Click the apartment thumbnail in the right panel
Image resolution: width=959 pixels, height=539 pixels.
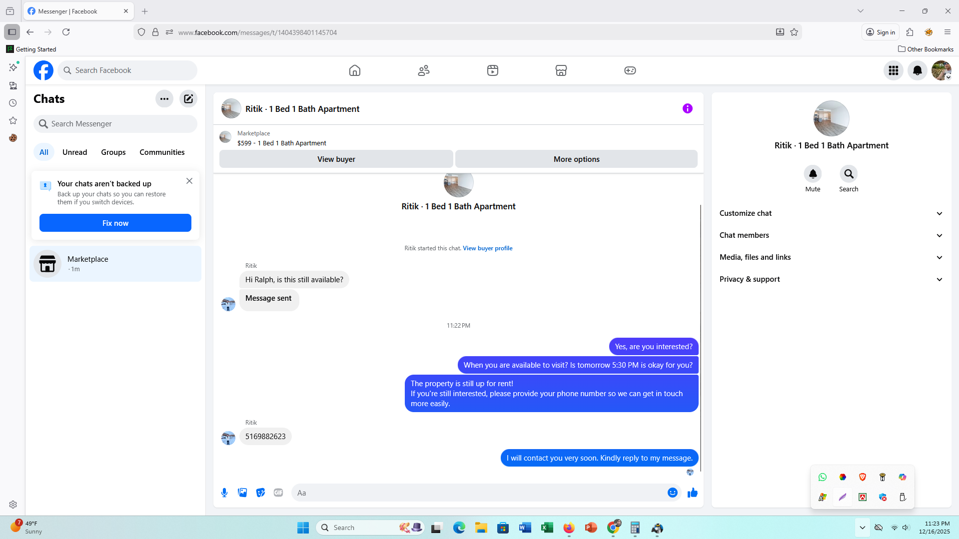click(832, 118)
